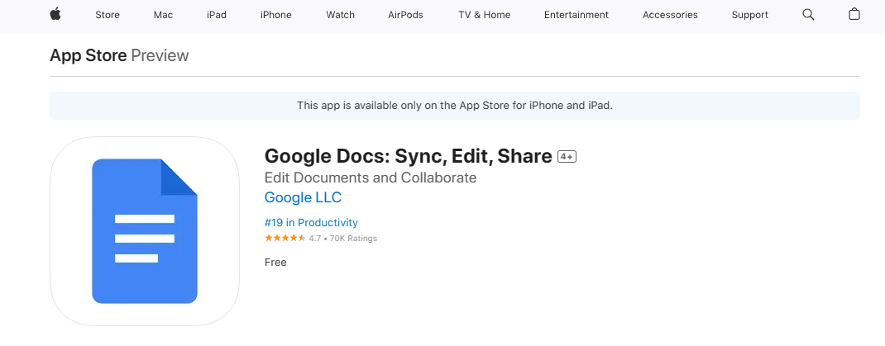Go to the iPhone section
Image resolution: width=885 pixels, height=346 pixels.
[x=275, y=15]
